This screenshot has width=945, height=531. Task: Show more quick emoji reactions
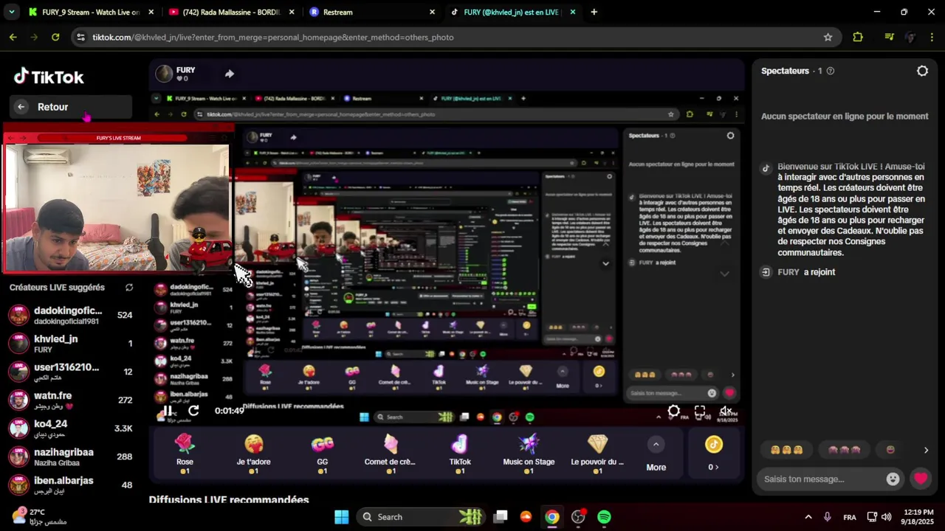click(x=926, y=450)
